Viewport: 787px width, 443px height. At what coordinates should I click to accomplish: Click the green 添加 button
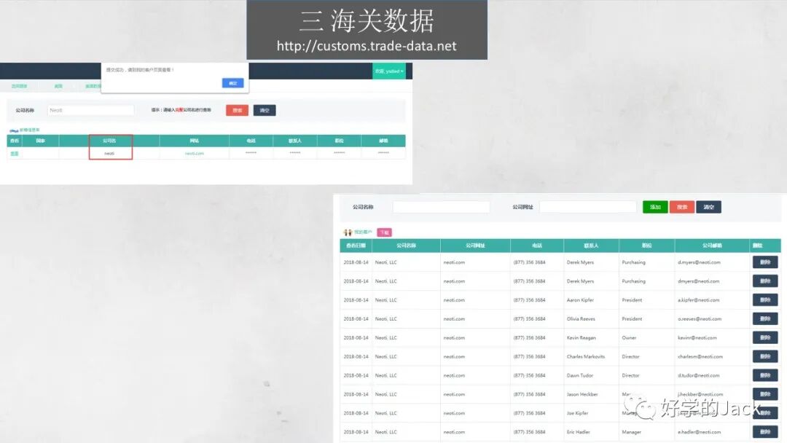654,207
